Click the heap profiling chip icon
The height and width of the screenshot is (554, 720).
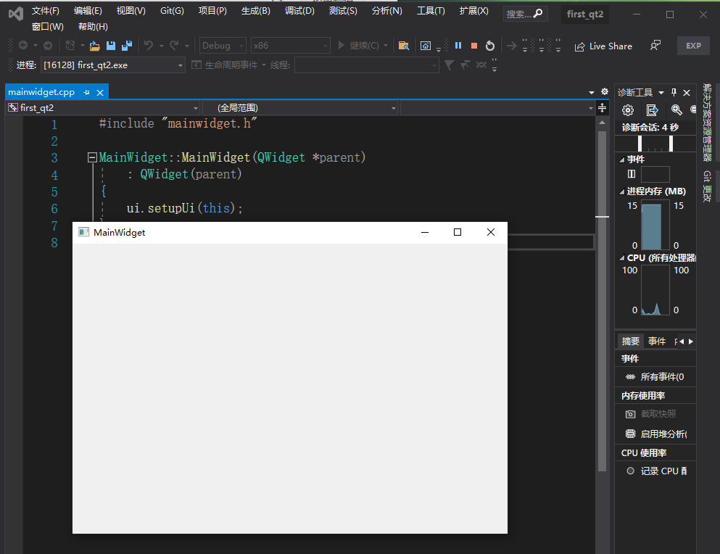pos(631,434)
